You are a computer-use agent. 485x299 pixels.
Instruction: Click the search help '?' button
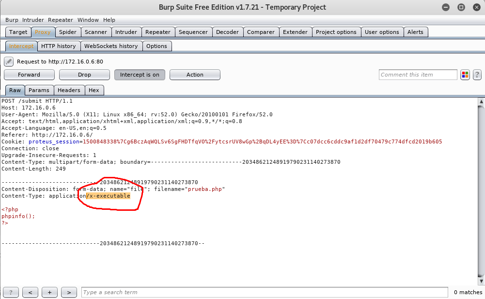[x=11, y=292]
